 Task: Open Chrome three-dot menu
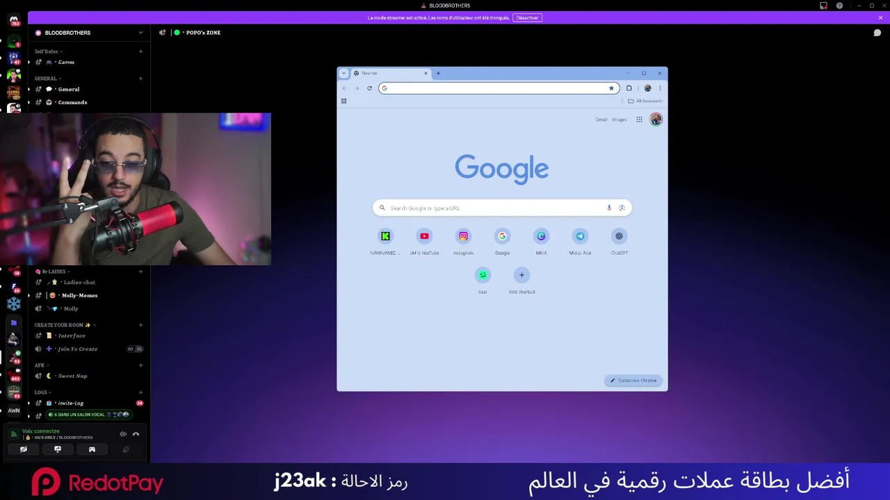pos(660,88)
